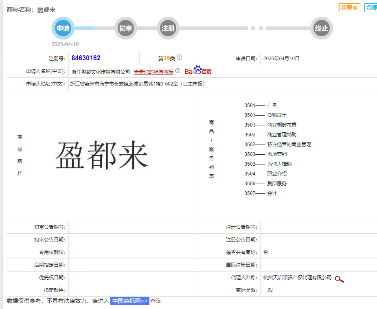The image size is (377, 309).
Task: Select the 3503 为他人推销 item
Action: (268, 164)
